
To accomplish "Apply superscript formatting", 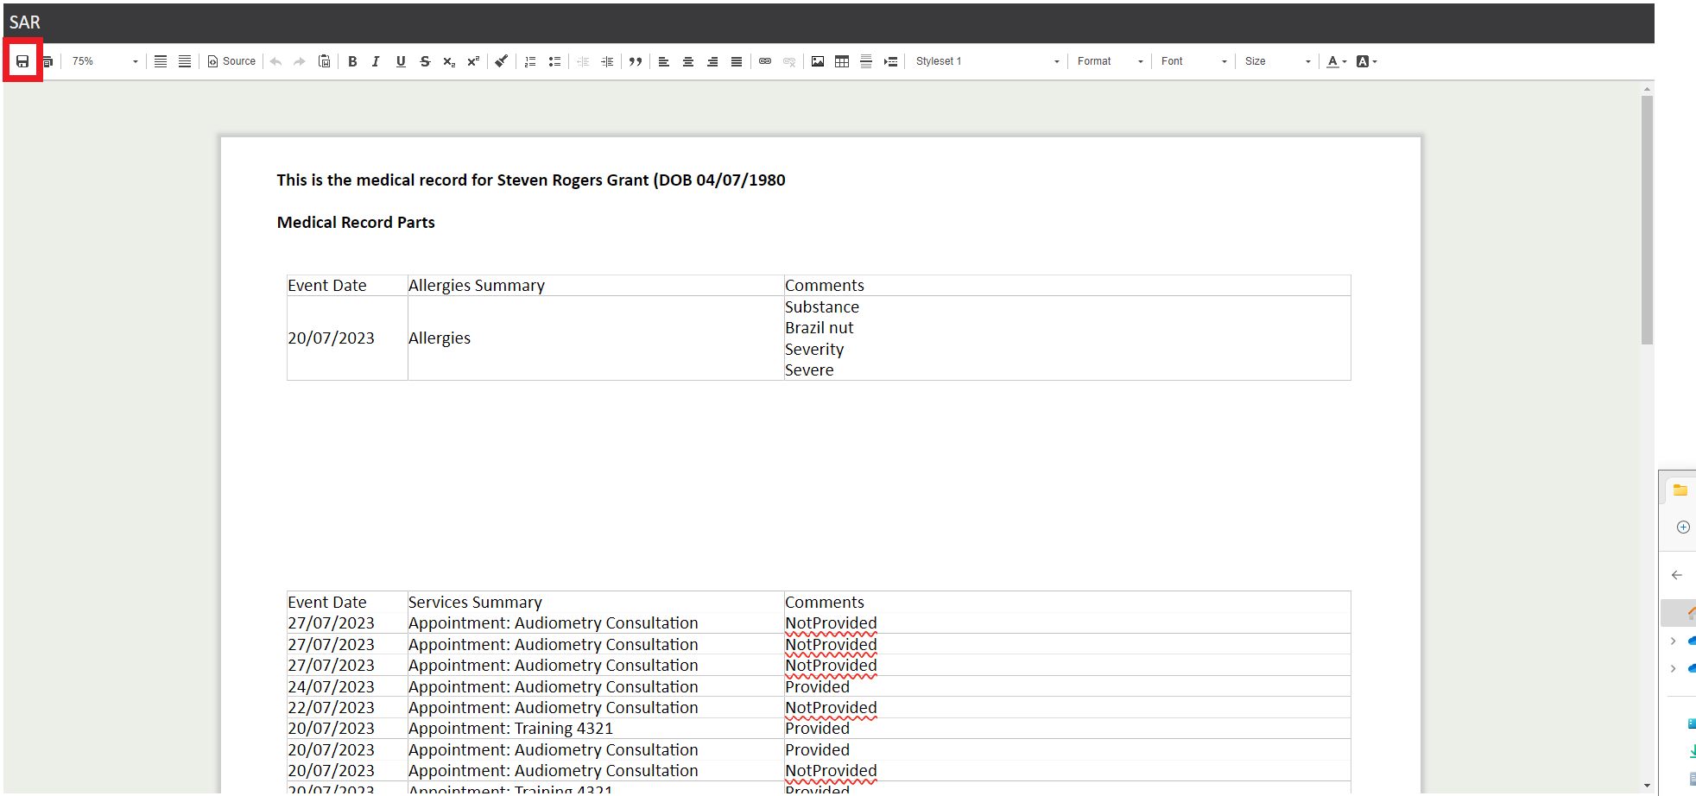I will pyautogui.click(x=472, y=60).
